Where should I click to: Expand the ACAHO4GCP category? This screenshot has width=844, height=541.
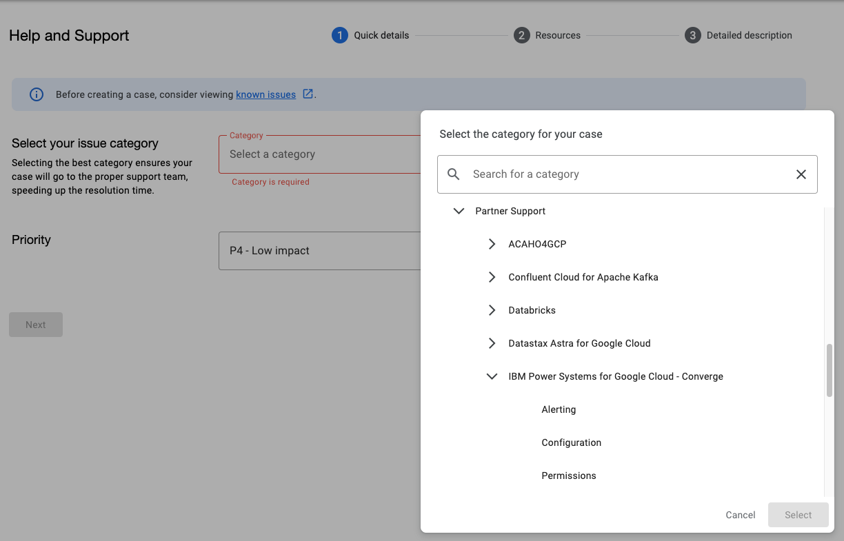pos(492,244)
